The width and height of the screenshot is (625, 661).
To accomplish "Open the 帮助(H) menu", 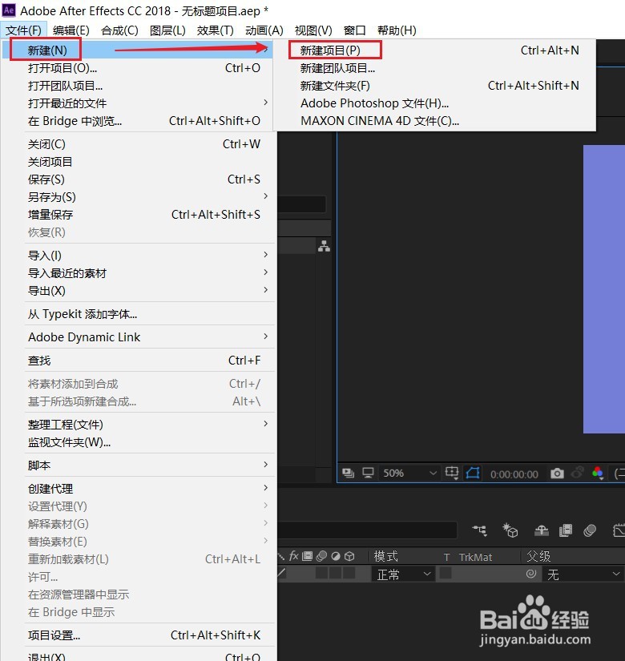I will pyautogui.click(x=397, y=30).
